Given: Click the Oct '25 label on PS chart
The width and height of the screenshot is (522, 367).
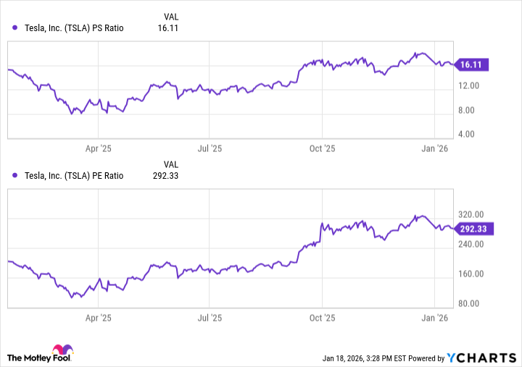Looking at the screenshot, I should pyautogui.click(x=323, y=148).
